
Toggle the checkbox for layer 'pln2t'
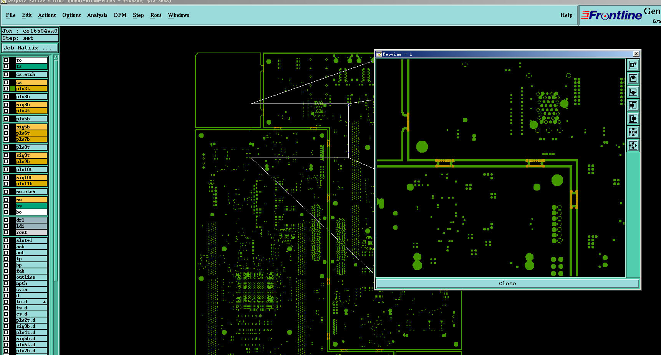[6, 89]
